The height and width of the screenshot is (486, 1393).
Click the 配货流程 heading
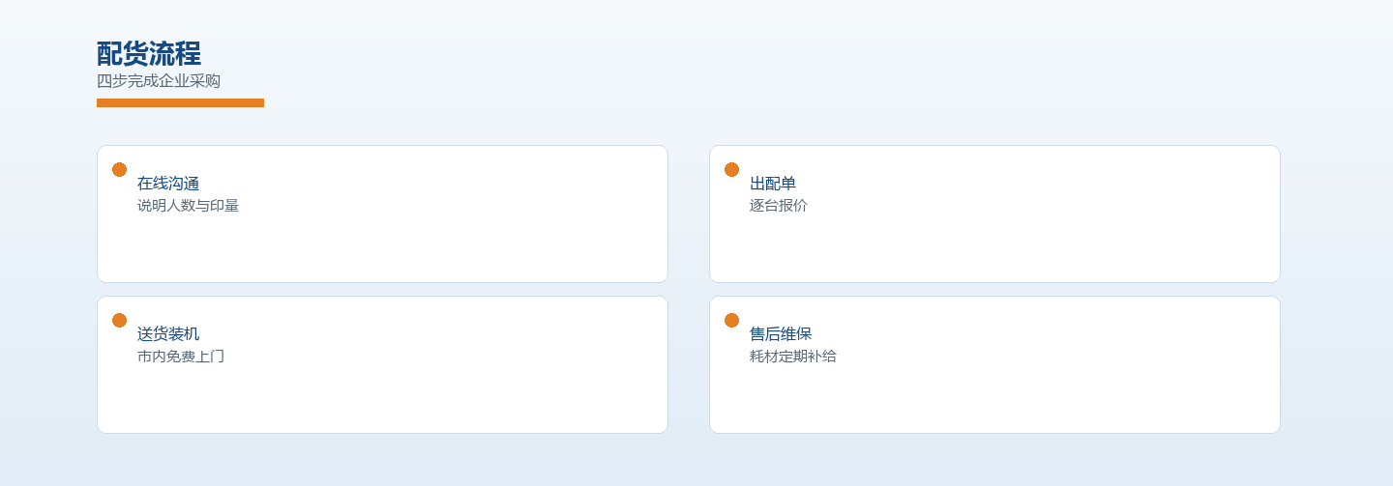click(x=149, y=54)
